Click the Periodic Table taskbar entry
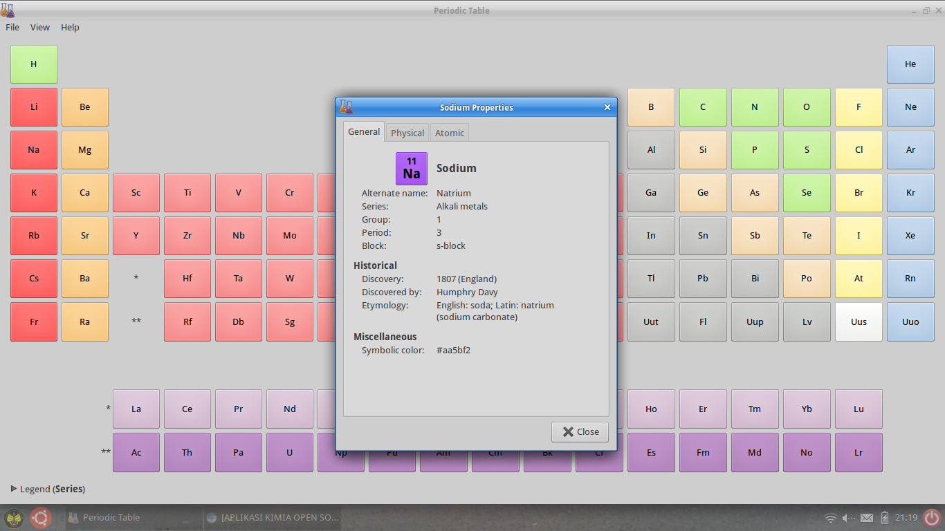This screenshot has height=531, width=945. coord(132,517)
